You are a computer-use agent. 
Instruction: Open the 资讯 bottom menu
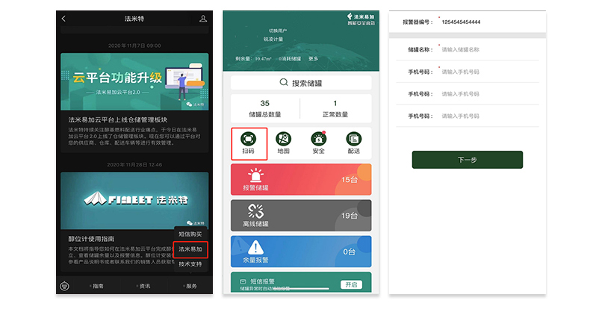pyautogui.click(x=143, y=286)
